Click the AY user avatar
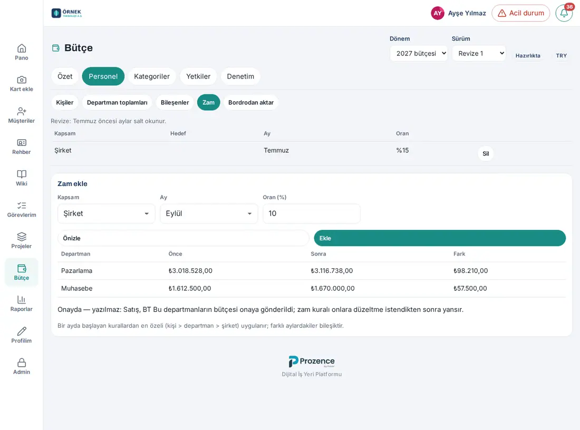This screenshot has width=580, height=430. pos(438,13)
